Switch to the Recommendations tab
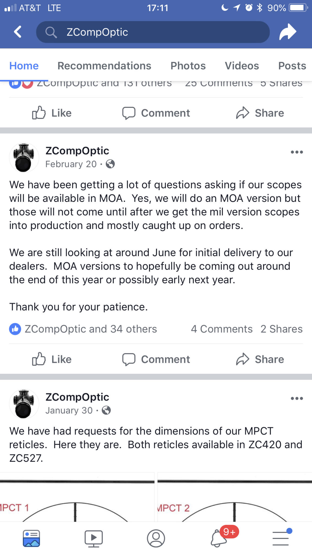 coord(104,66)
